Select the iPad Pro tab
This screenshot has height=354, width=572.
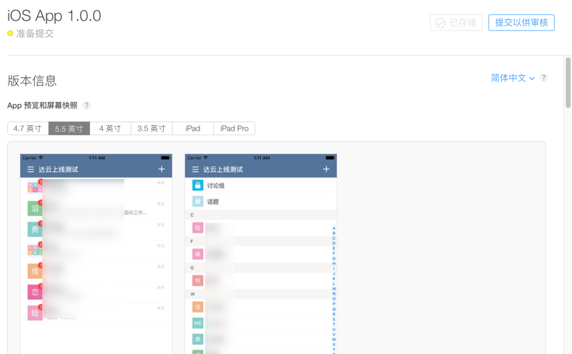point(235,128)
